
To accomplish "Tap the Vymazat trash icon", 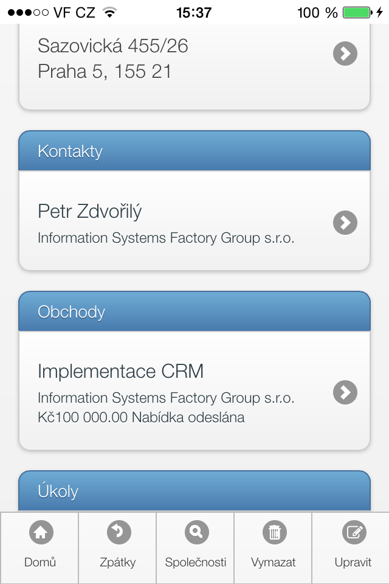I will pyautogui.click(x=274, y=532).
